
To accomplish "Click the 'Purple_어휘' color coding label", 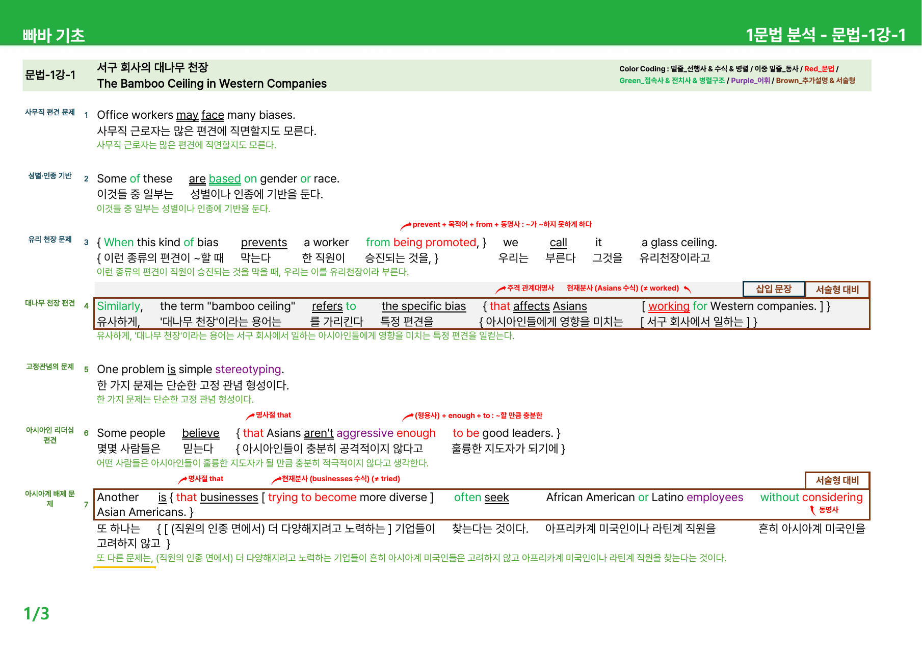I will [x=750, y=81].
